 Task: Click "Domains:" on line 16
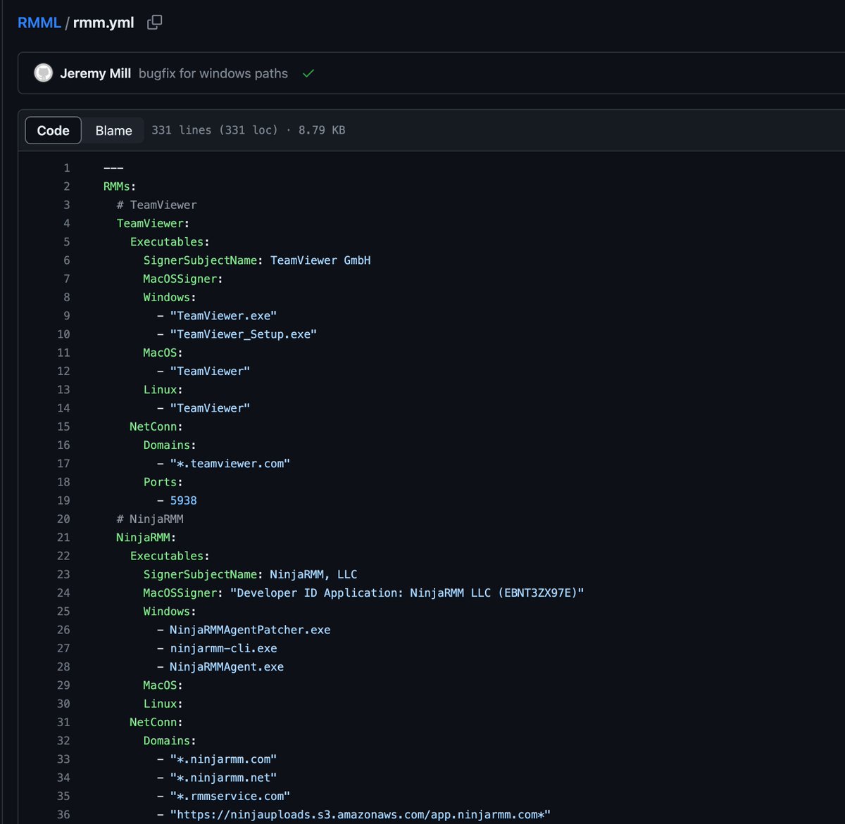[170, 445]
